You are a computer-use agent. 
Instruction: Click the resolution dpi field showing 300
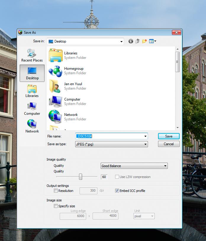coord(88,191)
